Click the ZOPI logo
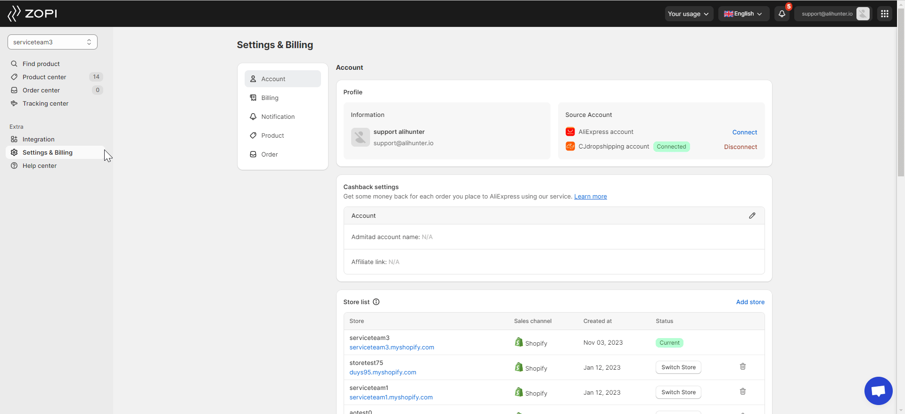Viewport: 905px width, 414px height. [32, 14]
